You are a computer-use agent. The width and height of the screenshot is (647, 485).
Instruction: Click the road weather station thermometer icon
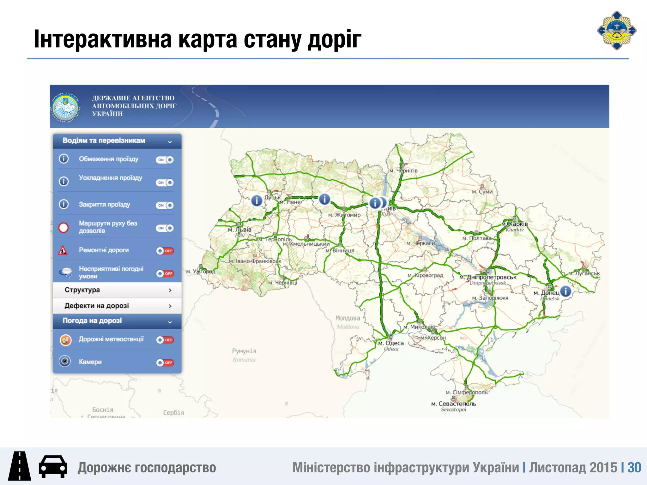coord(65,340)
